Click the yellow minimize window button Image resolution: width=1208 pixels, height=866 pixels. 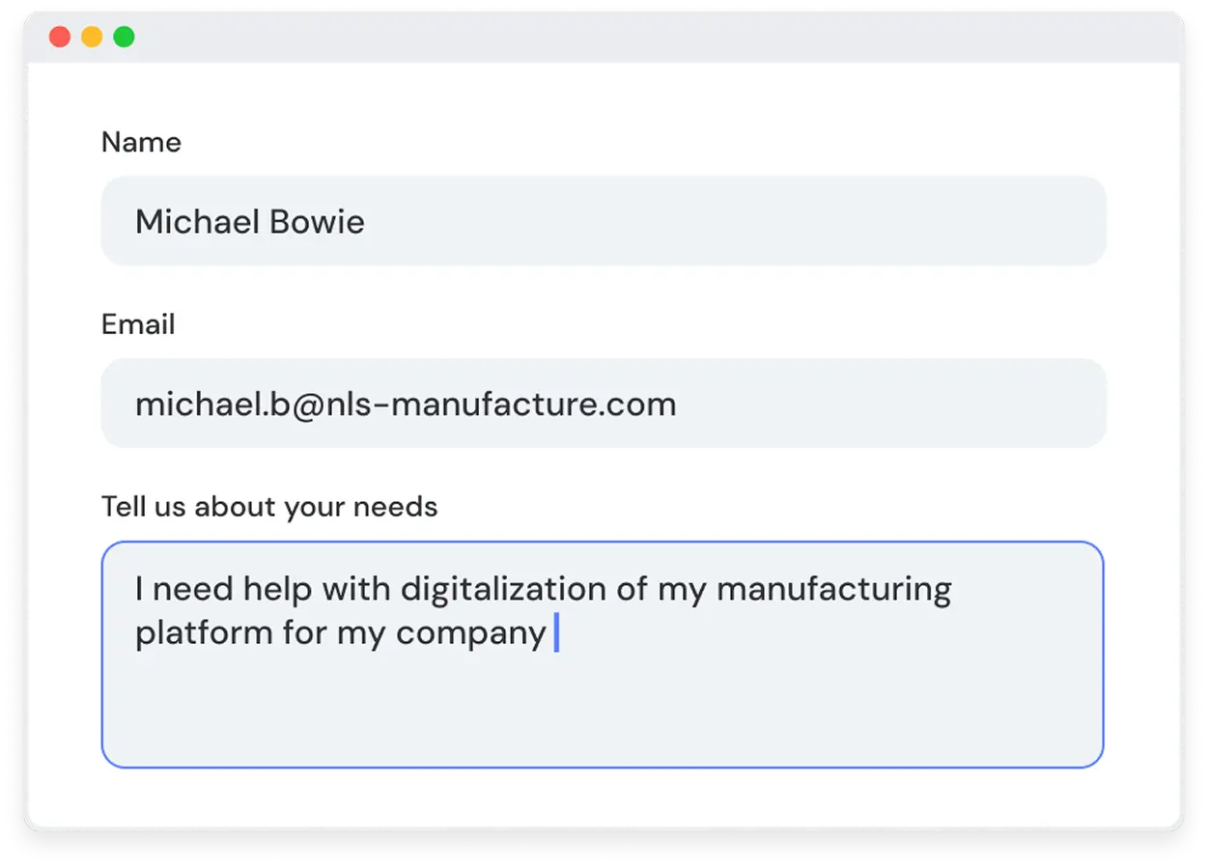tap(92, 38)
